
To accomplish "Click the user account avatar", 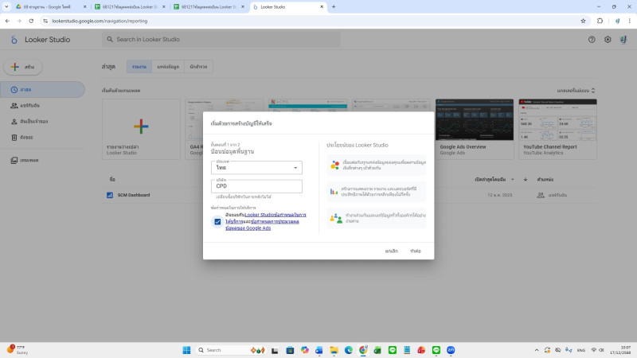I will click(623, 39).
